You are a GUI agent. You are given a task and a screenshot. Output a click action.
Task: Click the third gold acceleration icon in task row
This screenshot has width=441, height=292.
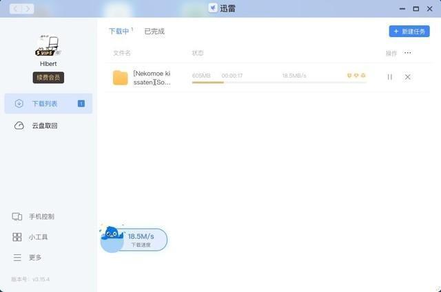click(x=363, y=75)
